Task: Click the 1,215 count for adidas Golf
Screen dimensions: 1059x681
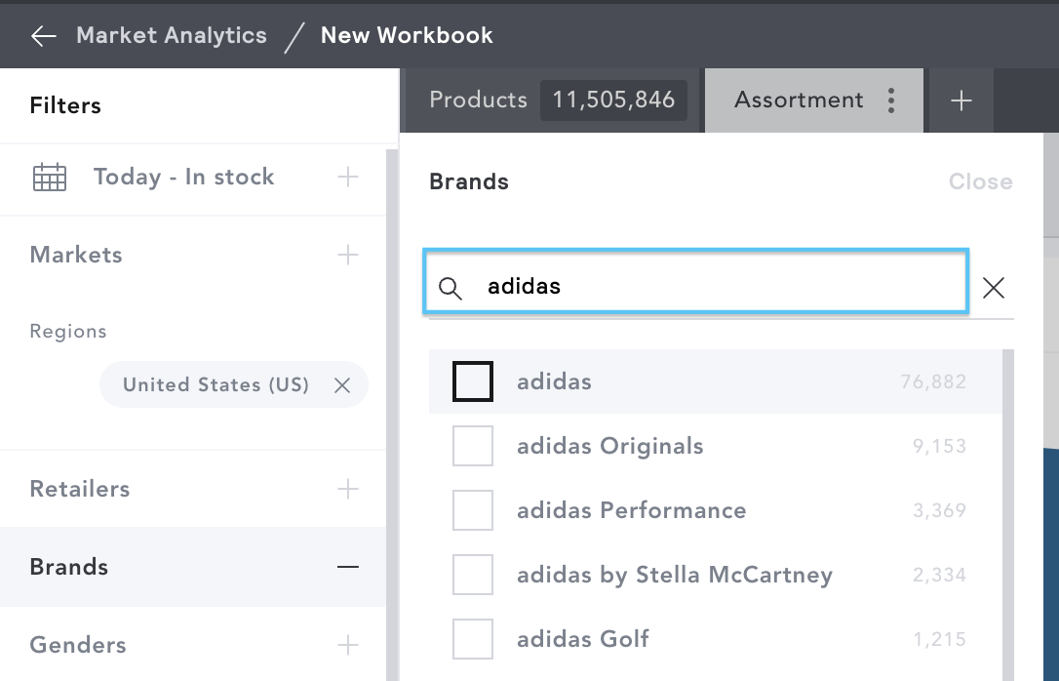Action: tap(939, 638)
